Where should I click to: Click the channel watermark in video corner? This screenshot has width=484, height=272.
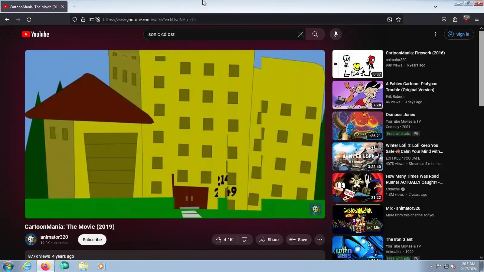(x=315, y=209)
